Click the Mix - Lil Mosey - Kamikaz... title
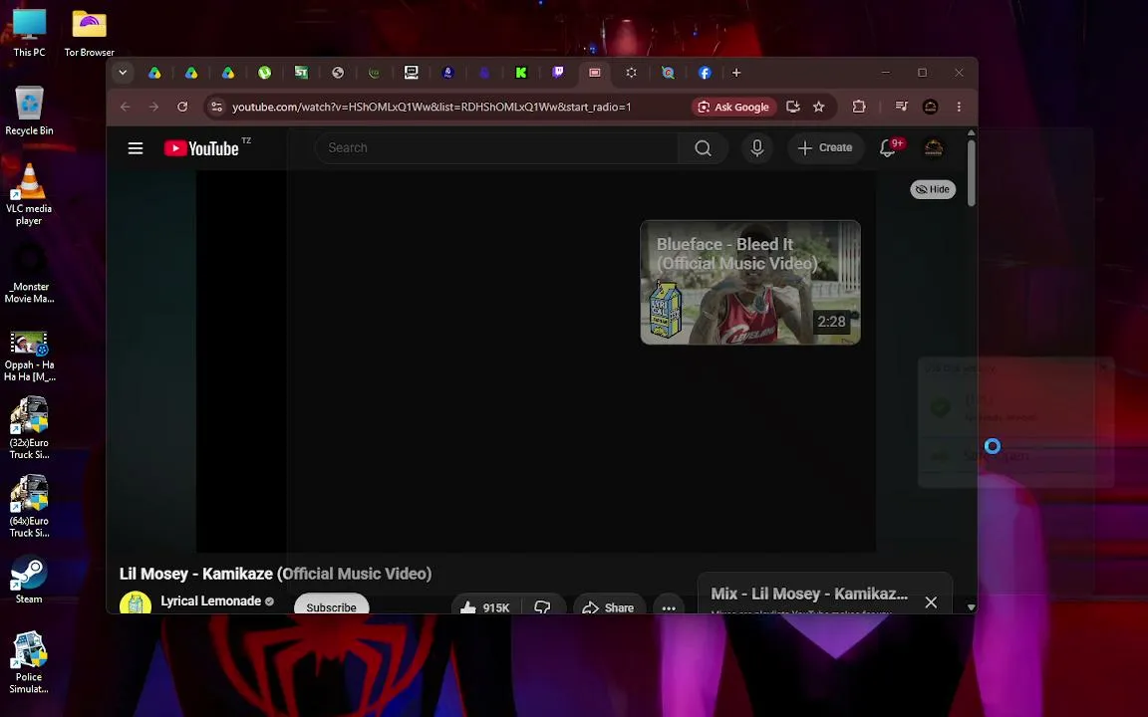Image resolution: width=1148 pixels, height=717 pixels. 809,594
